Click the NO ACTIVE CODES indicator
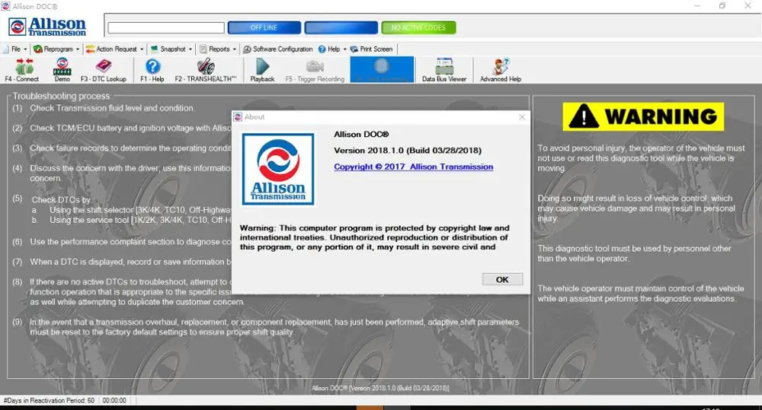762x410 pixels. [x=418, y=27]
